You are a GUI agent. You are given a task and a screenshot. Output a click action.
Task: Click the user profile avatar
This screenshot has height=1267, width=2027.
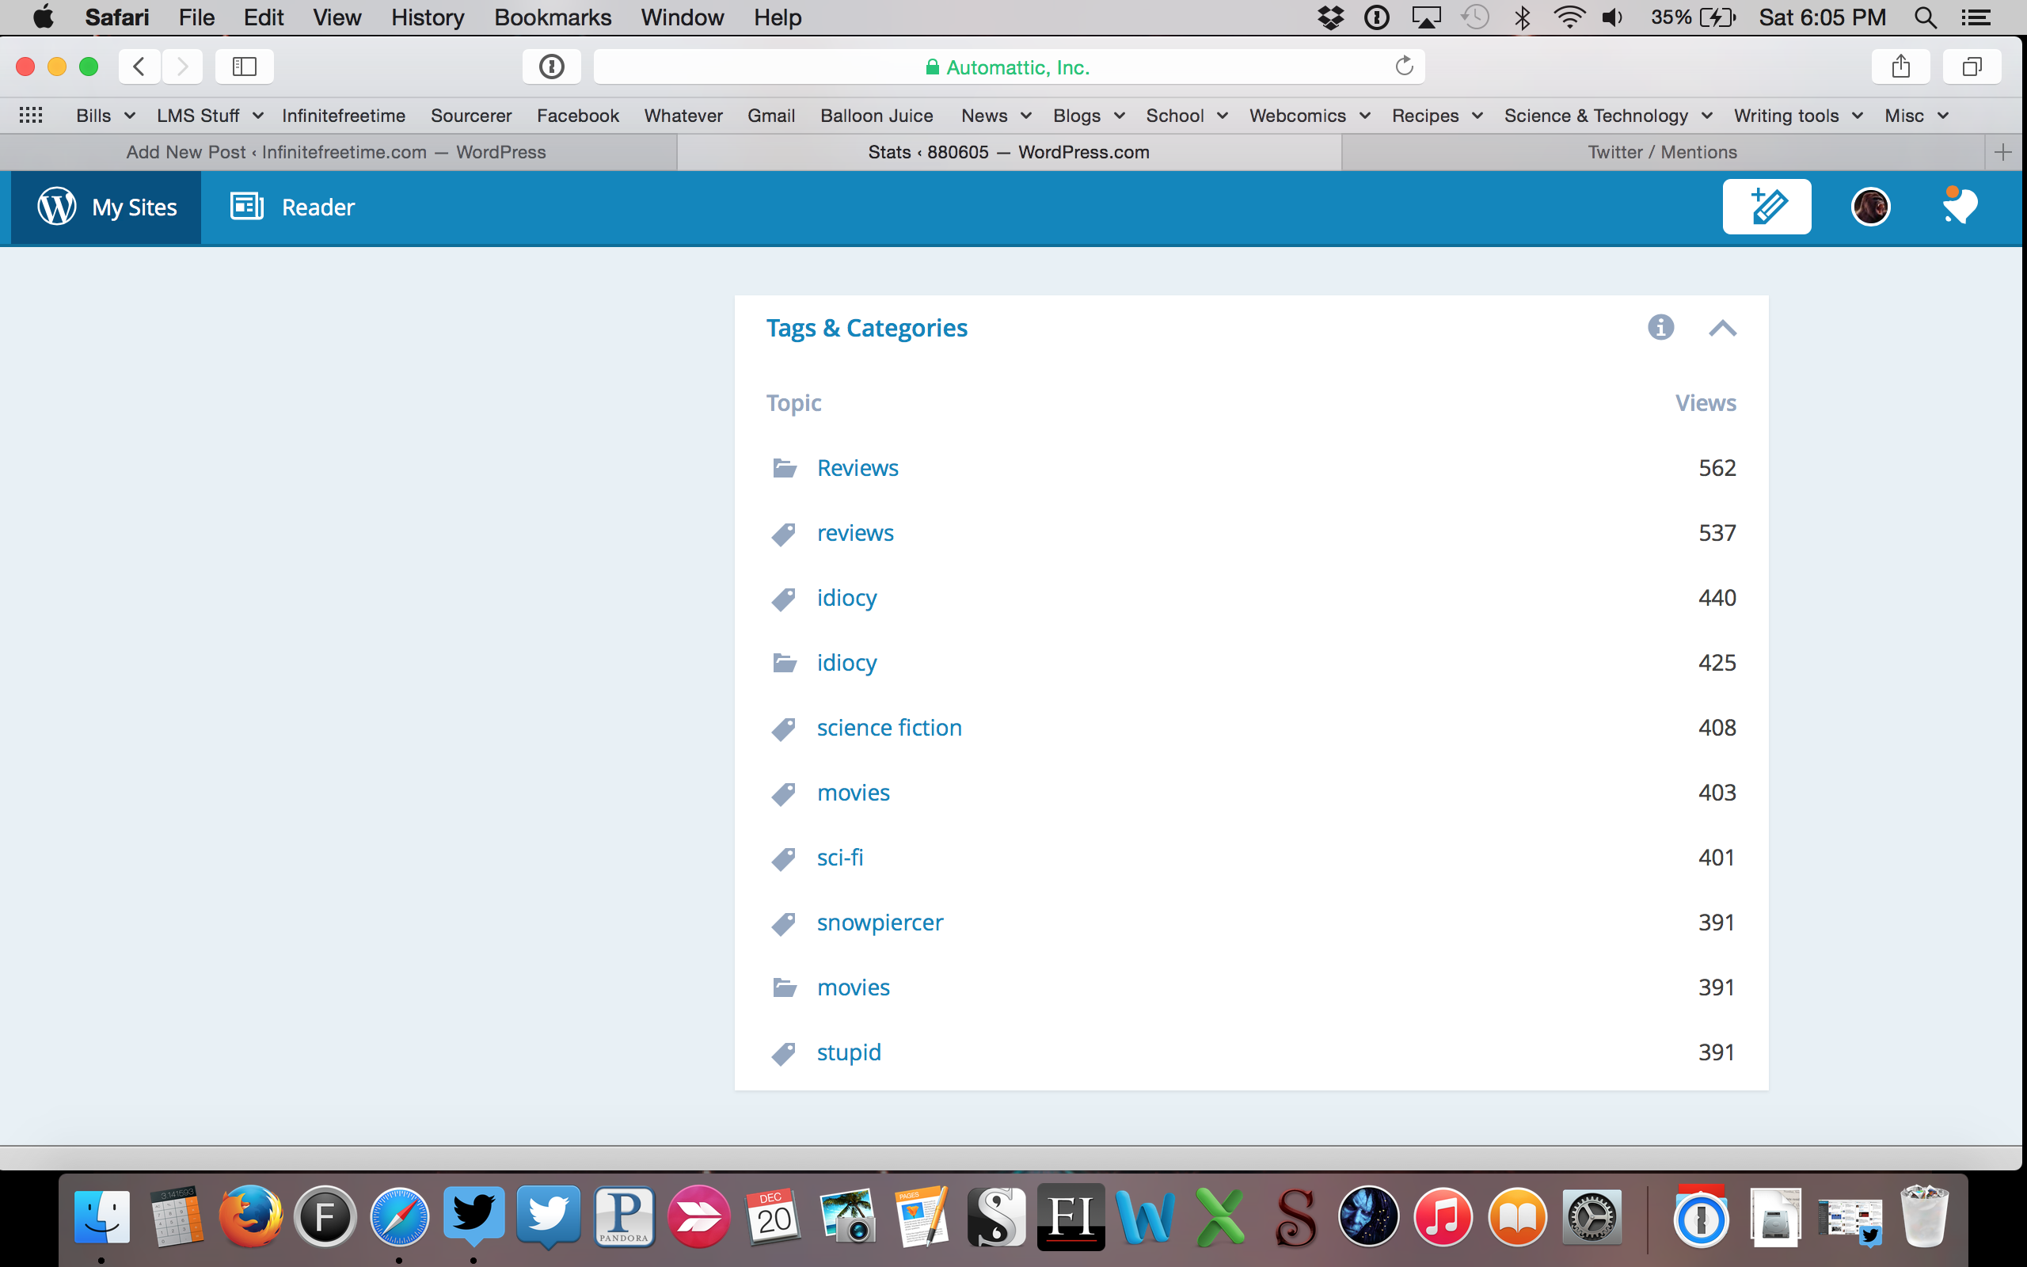(x=1869, y=206)
